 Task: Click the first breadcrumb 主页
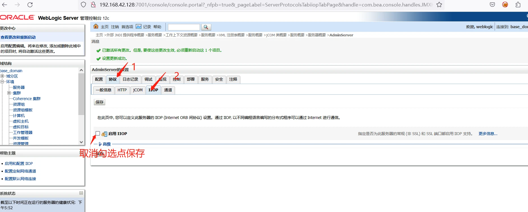[99, 35]
